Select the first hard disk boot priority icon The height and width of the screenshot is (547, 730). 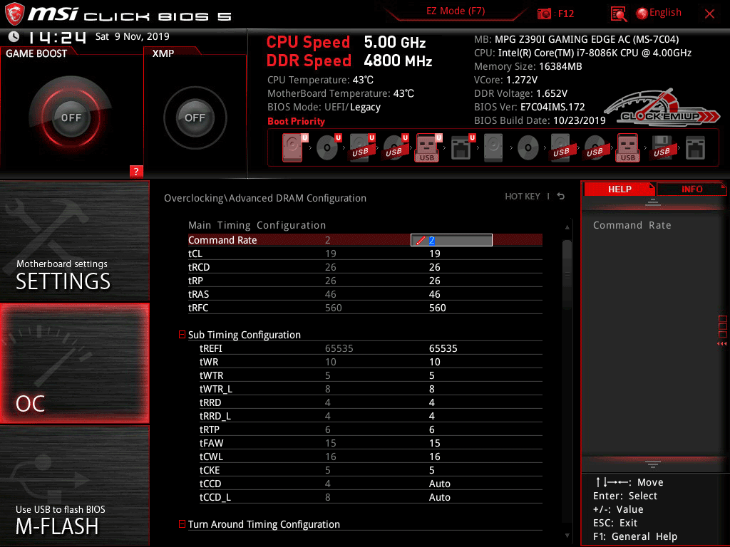pos(293,148)
